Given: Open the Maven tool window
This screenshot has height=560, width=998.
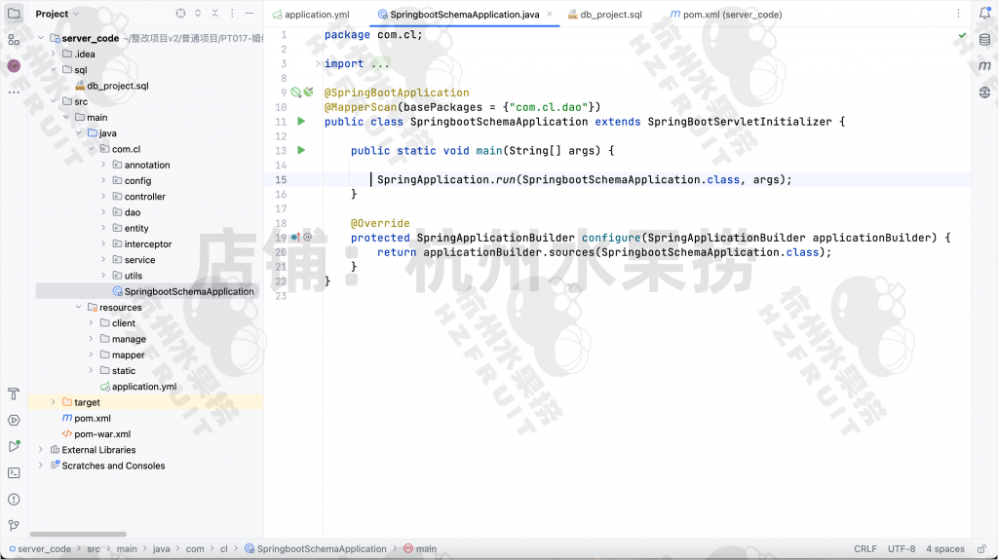Looking at the screenshot, I should click(x=984, y=65).
